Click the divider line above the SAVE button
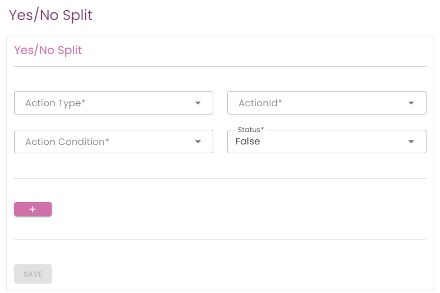Image resolution: width=440 pixels, height=293 pixels. pyautogui.click(x=220, y=240)
